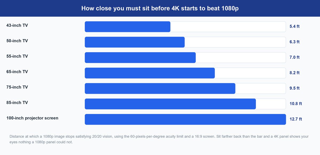320x155 pixels.
Task: Click the blue bar for 85-inch TV
Action: pyautogui.click(x=170, y=104)
